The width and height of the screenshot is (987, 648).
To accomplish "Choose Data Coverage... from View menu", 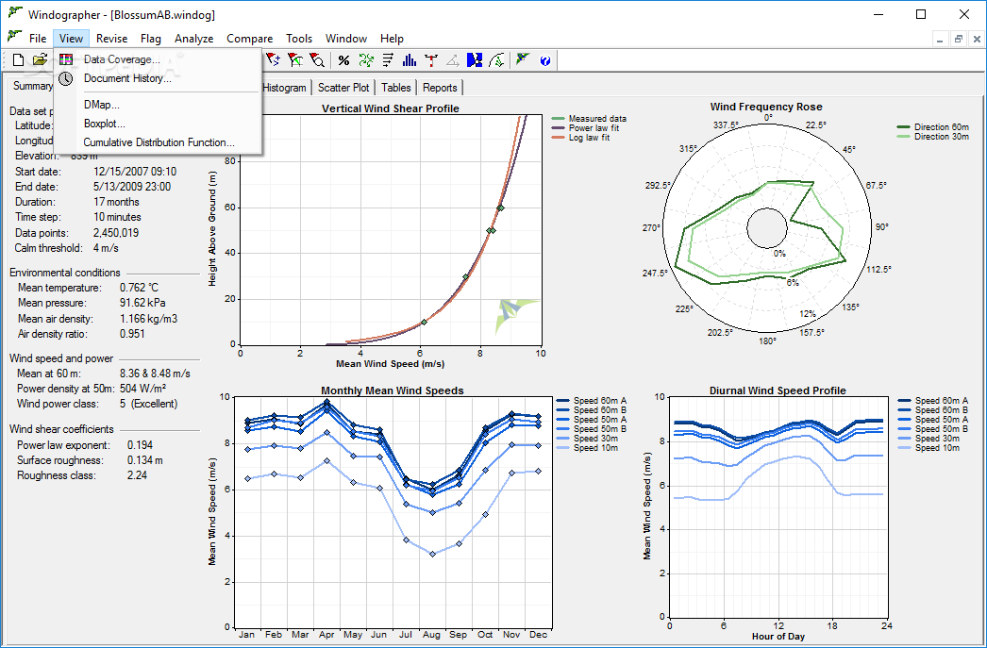I will coord(158,59).
